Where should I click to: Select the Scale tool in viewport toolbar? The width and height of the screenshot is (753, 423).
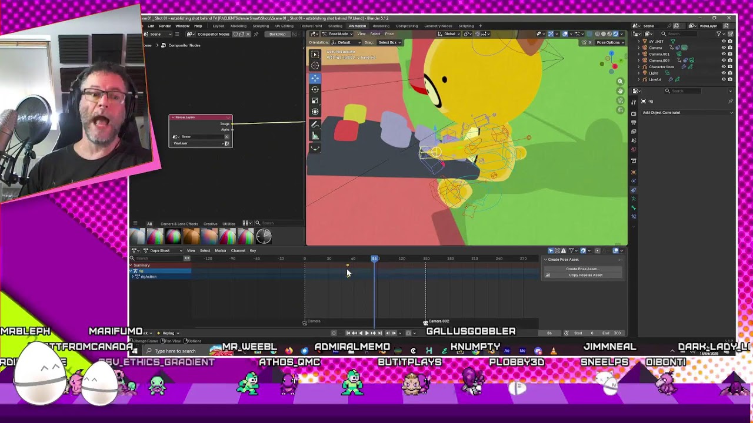coord(315,100)
